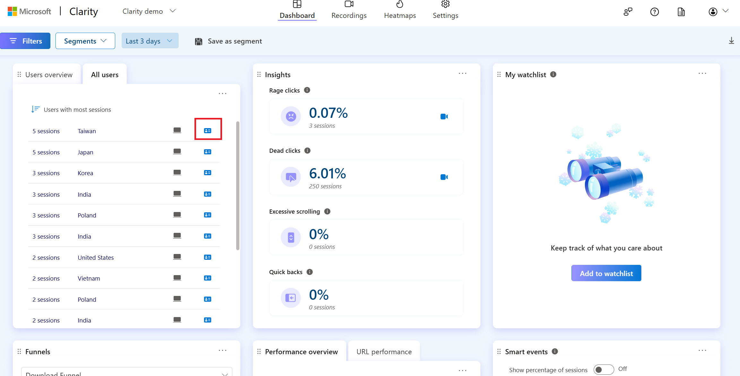Open All users card more options

click(222, 94)
